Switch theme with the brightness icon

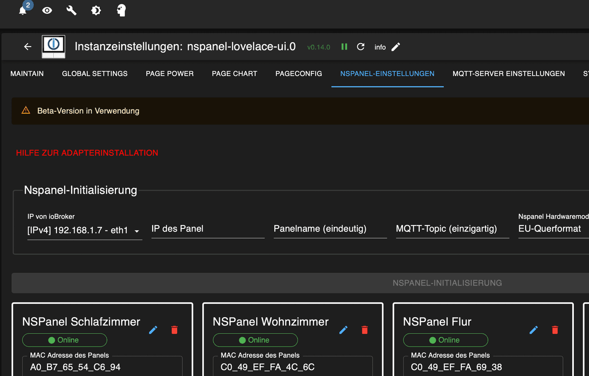(x=96, y=10)
